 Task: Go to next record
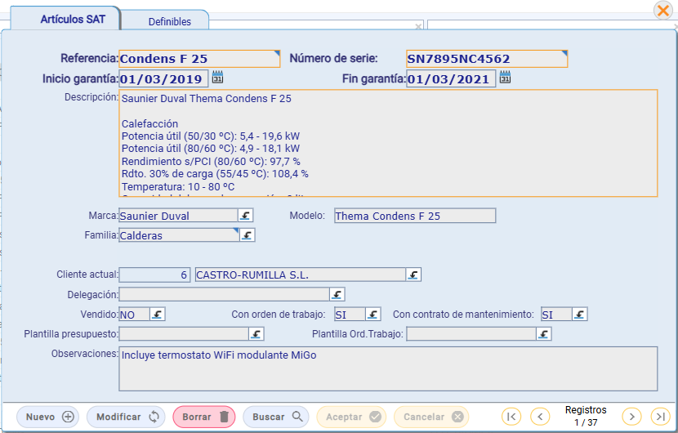[631, 417]
